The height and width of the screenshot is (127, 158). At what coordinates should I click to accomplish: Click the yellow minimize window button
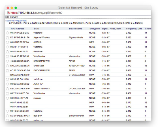pyautogui.click(x=12, y=8)
